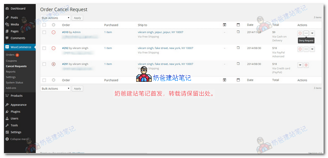Click the Media icon in the sidebar
Screen dimensions: 328x158
tap(7, 24)
